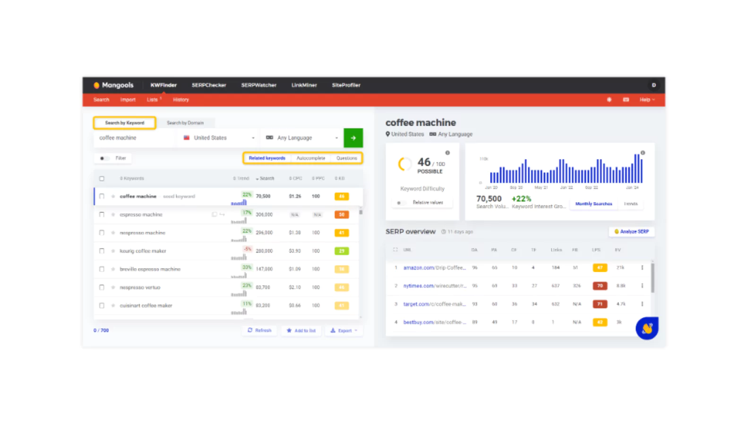
Task: Open the amazon.com row three-dot menu
Action: click(642, 268)
